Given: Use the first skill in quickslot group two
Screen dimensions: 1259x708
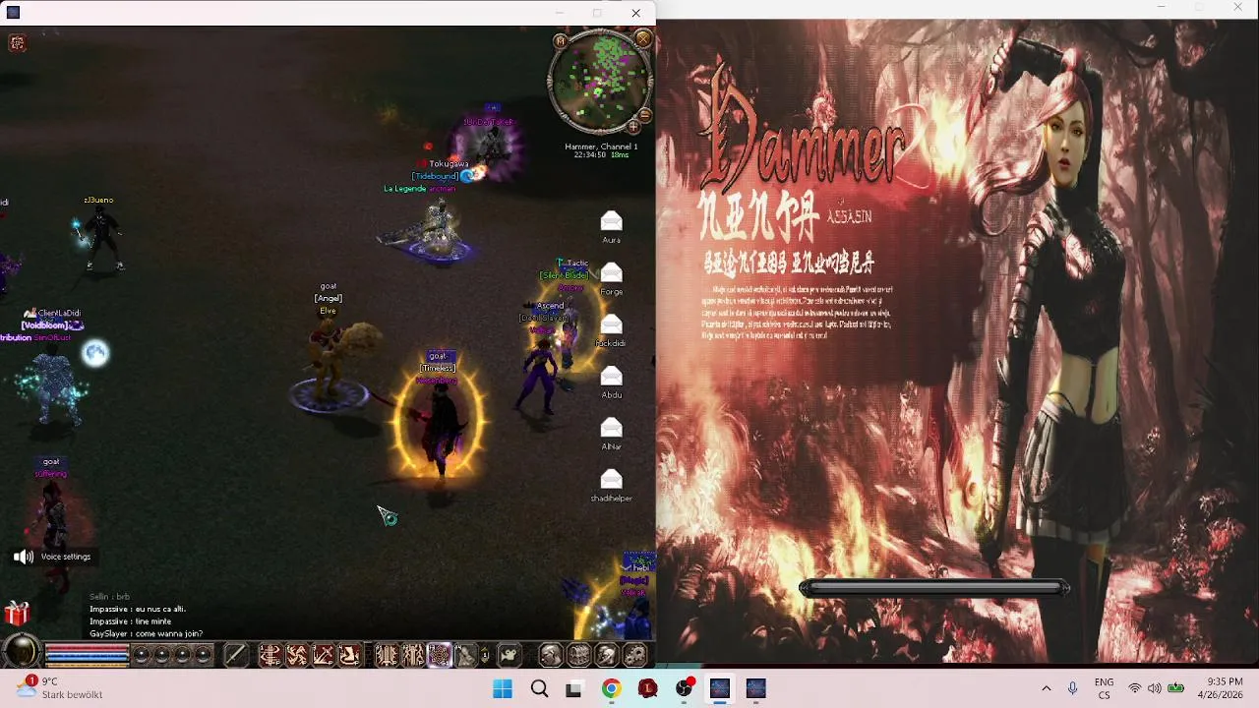Looking at the screenshot, I should [x=386, y=654].
